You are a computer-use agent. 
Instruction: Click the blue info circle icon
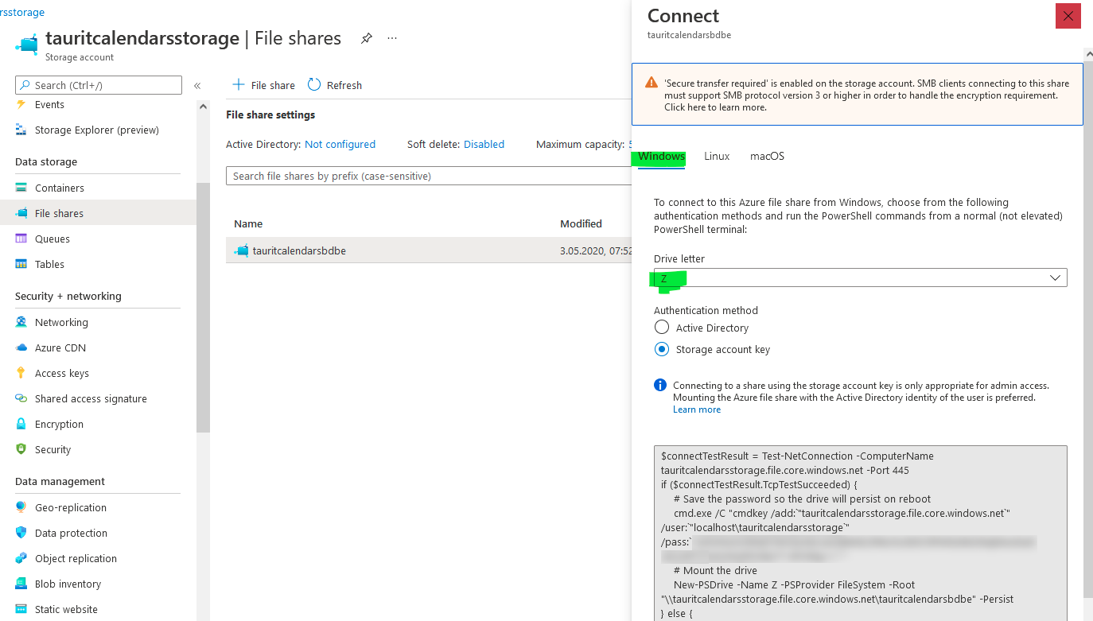point(660,386)
